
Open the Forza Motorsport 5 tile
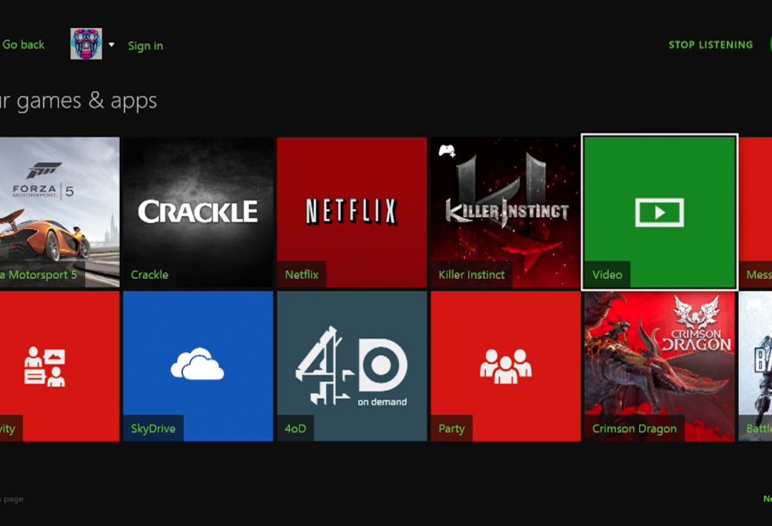pos(60,213)
